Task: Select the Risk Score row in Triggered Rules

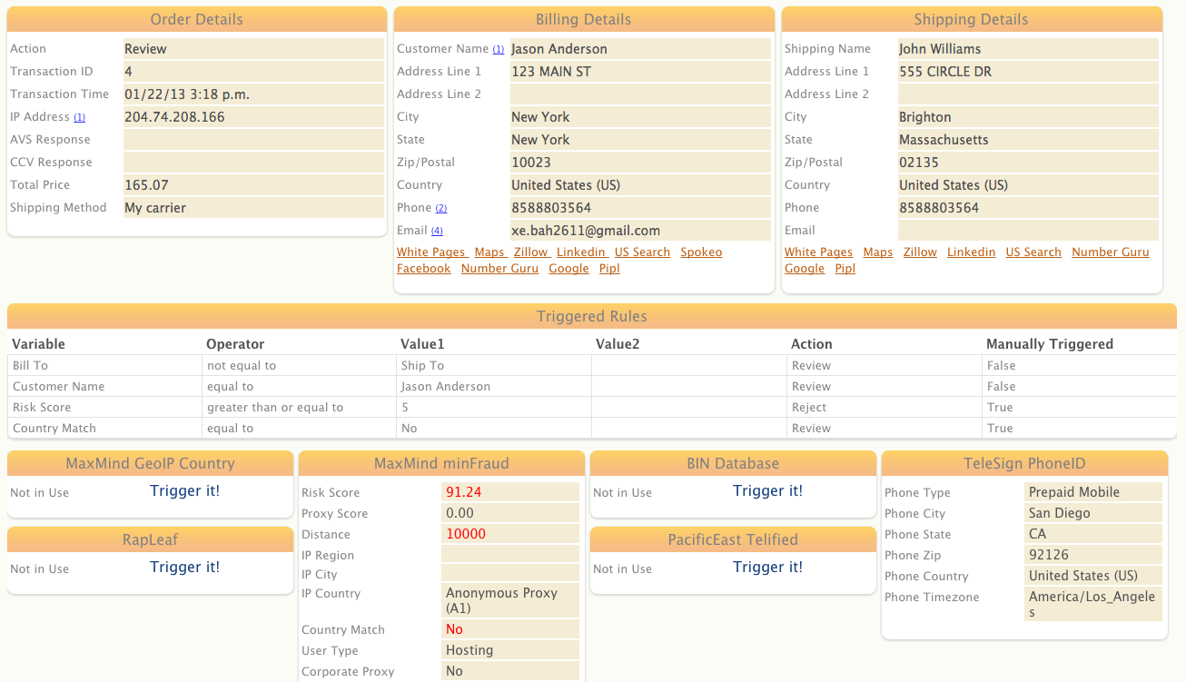Action: (x=41, y=408)
